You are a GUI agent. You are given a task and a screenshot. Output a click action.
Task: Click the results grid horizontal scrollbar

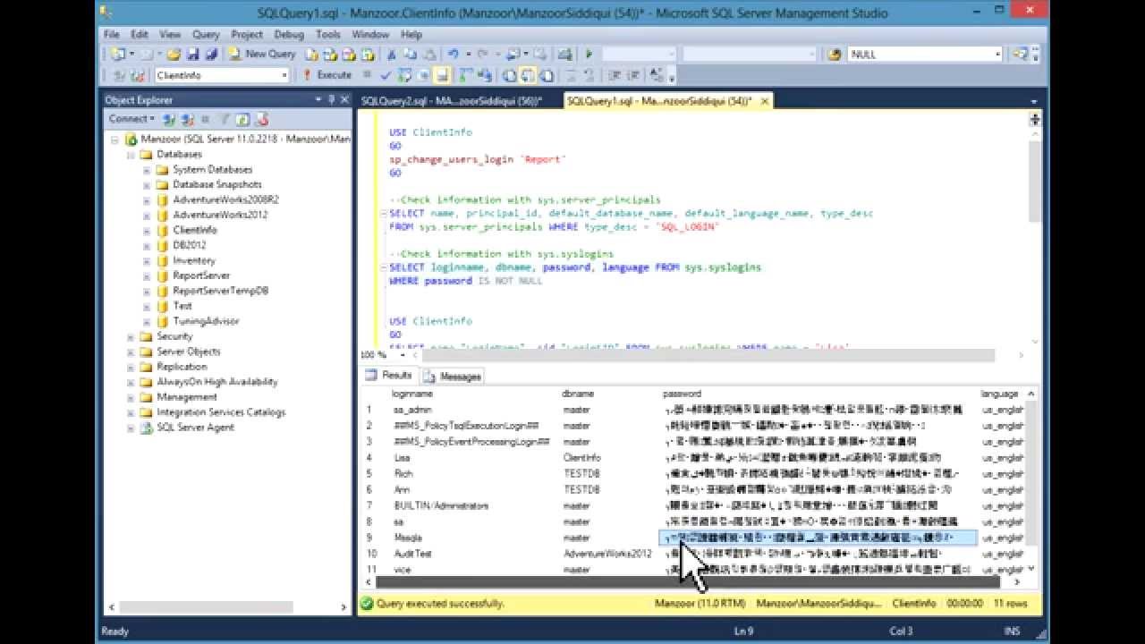click(687, 582)
